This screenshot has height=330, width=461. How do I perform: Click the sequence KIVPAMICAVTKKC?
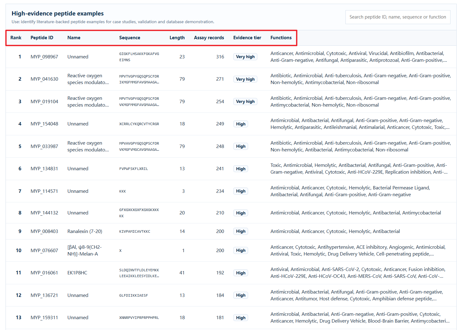(135, 231)
